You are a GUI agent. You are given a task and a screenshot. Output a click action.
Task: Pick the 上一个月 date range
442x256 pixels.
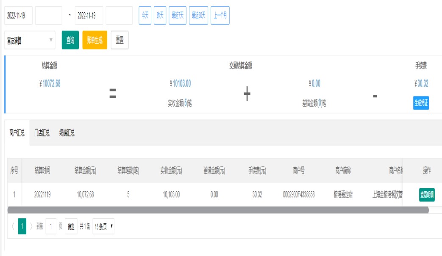tap(220, 15)
